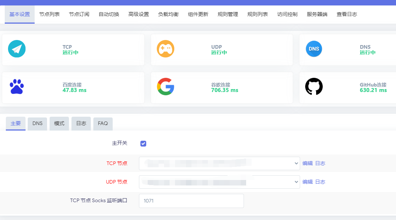Click the UDP game controller icon
Viewport: 396px width, 220px height.
click(166, 49)
